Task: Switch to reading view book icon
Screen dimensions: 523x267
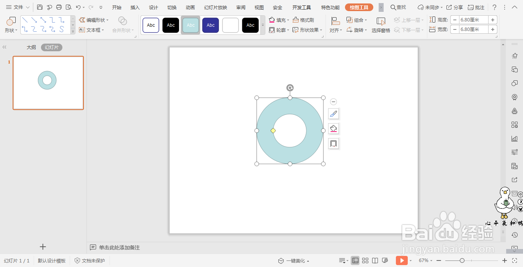Action: coord(375,260)
